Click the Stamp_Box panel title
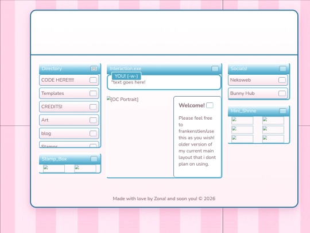310x233 pixels. click(x=54, y=159)
